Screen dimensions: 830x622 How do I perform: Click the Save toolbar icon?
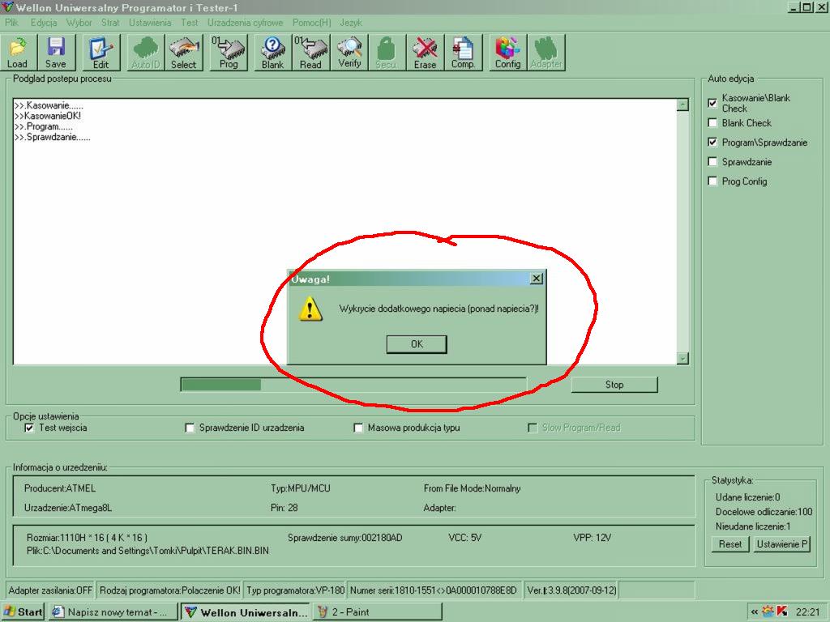(x=56, y=53)
